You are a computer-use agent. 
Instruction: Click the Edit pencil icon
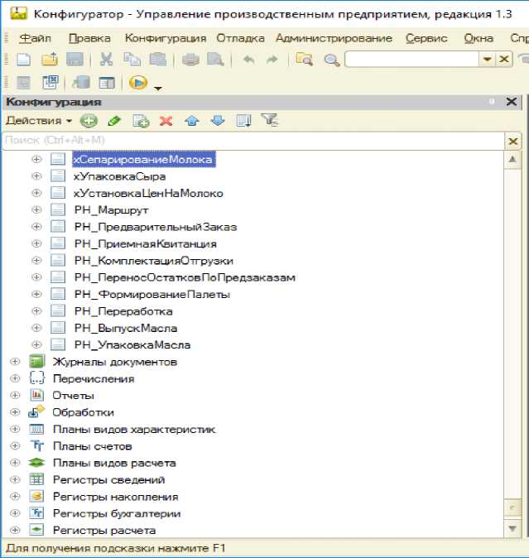(114, 121)
